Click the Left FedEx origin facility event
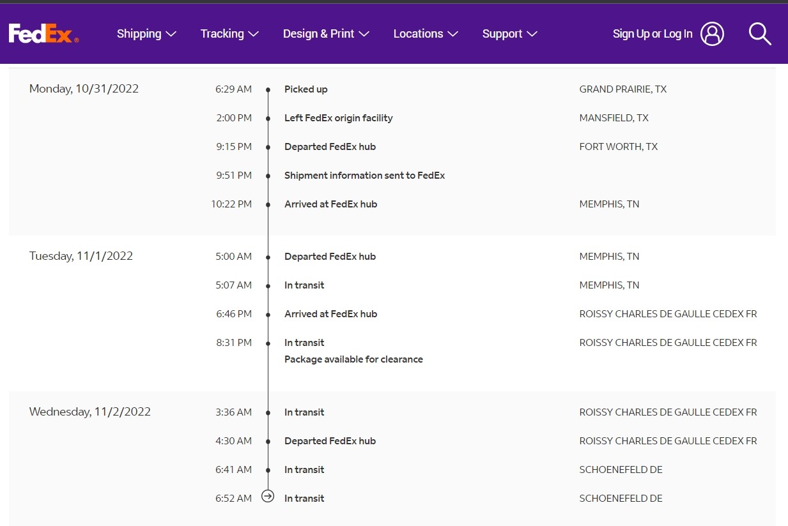 point(338,118)
